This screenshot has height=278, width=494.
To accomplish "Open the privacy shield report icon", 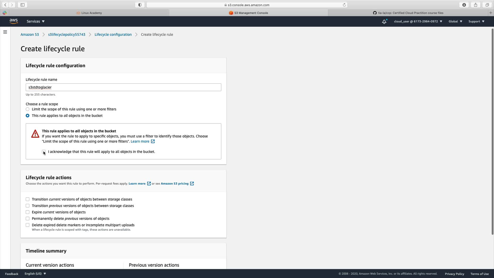I will pos(140,5).
